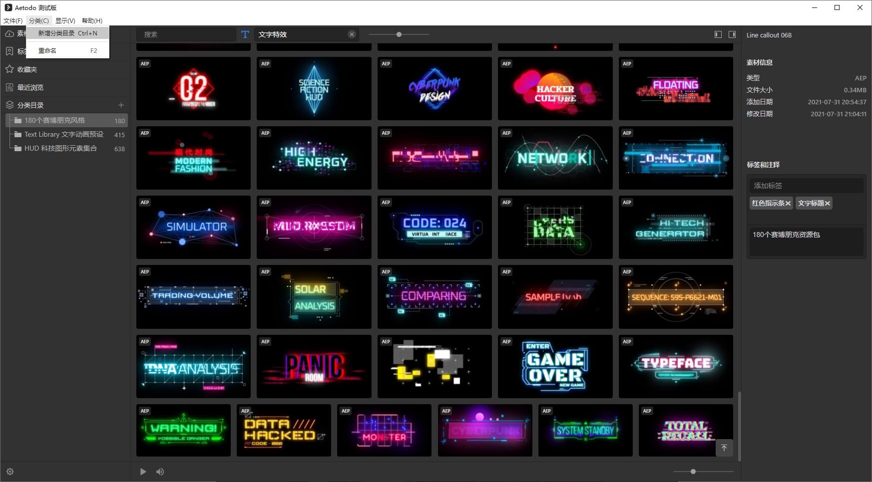Select NETWORK thumbnail
This screenshot has height=482, width=872.
point(555,158)
